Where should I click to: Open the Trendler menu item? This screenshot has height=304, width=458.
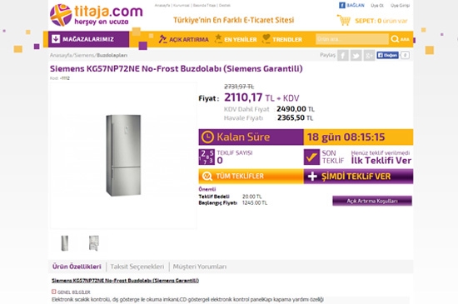[x=282, y=39]
